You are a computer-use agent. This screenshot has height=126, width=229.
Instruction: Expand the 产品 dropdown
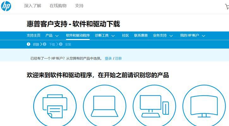pos(52,36)
